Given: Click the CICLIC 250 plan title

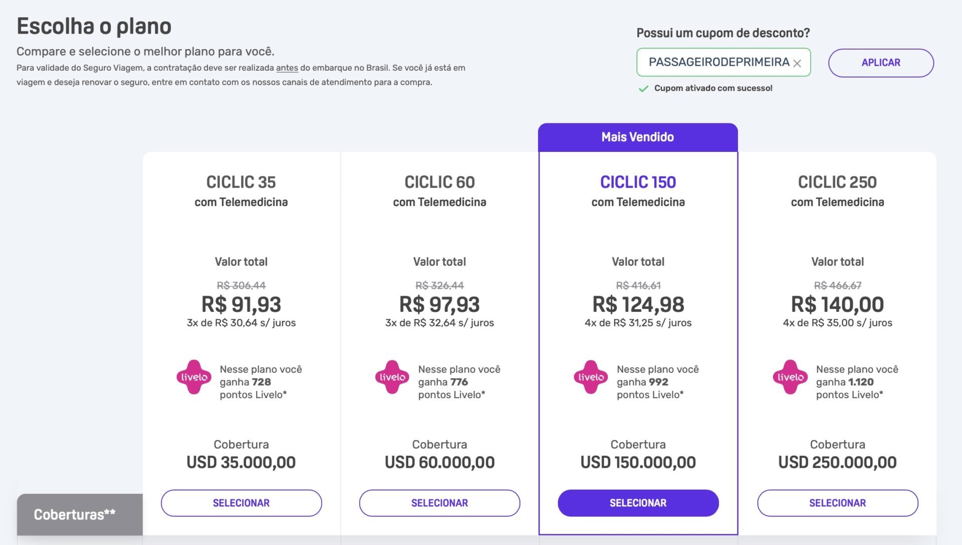Looking at the screenshot, I should 837,182.
